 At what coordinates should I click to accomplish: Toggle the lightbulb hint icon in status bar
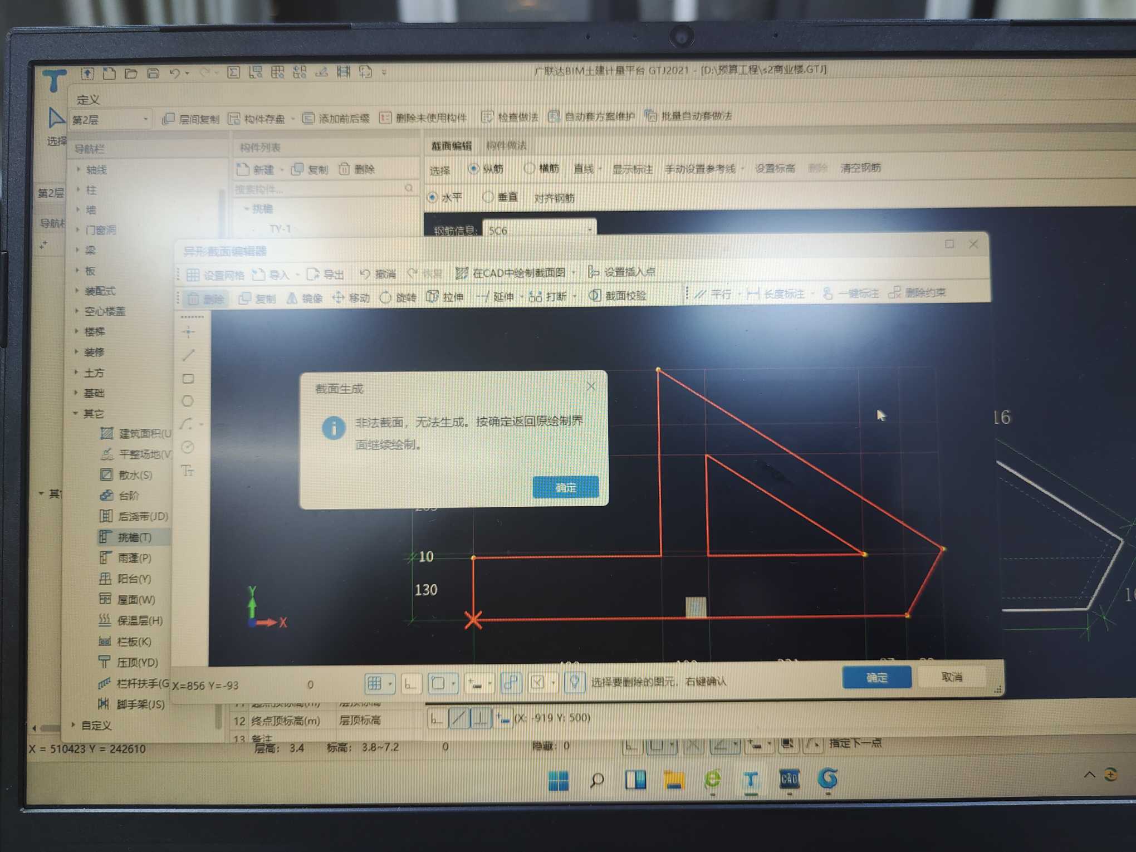pos(575,682)
